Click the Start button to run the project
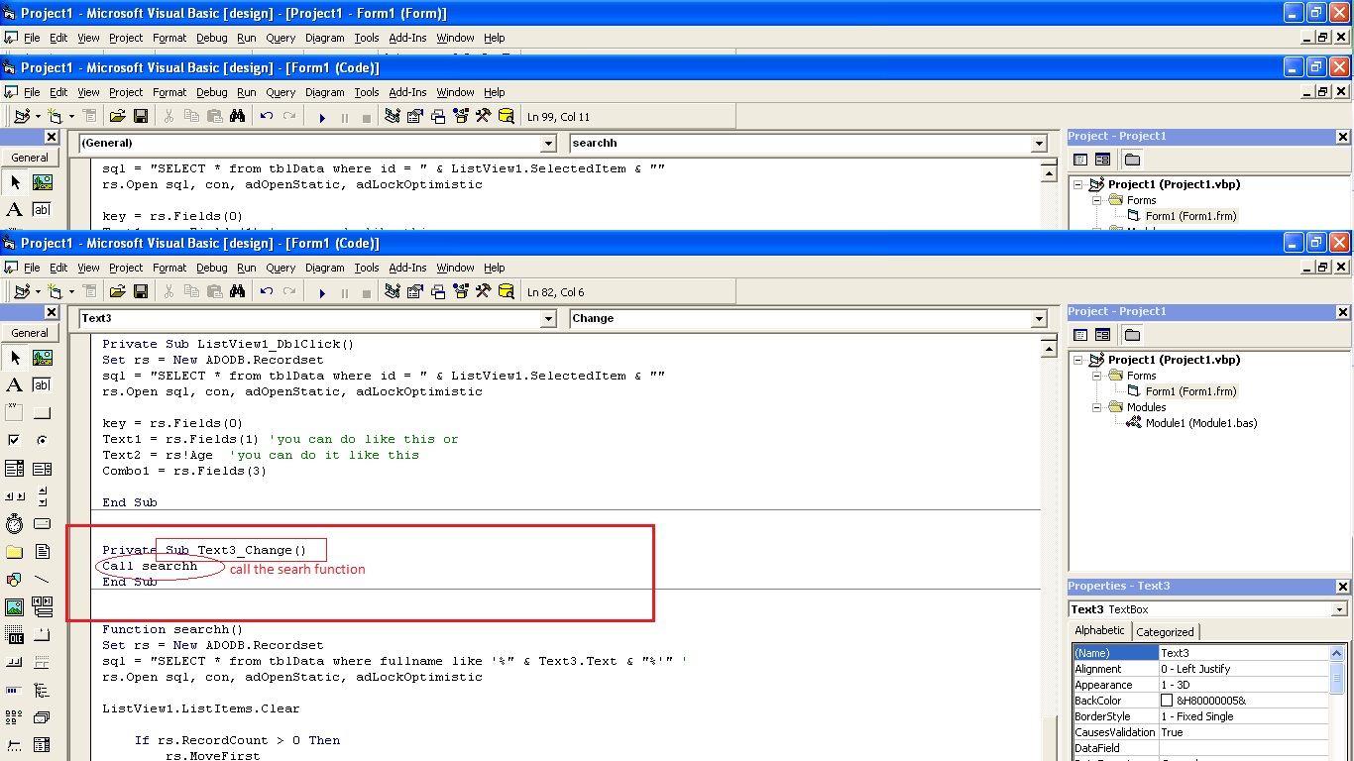 point(321,290)
